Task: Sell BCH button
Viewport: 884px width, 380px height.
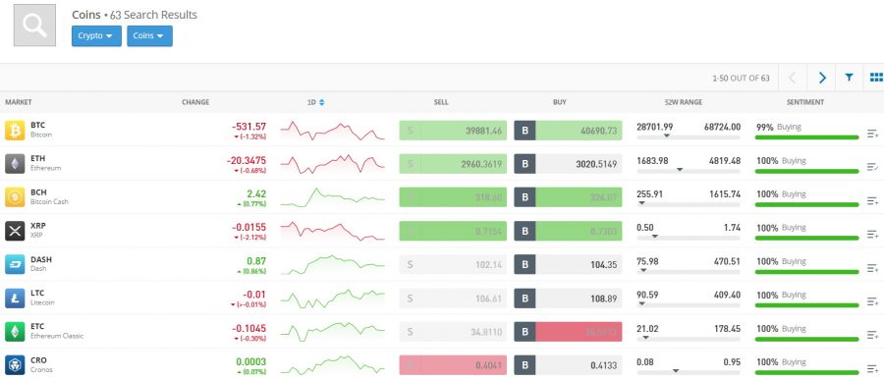Action: [453, 197]
